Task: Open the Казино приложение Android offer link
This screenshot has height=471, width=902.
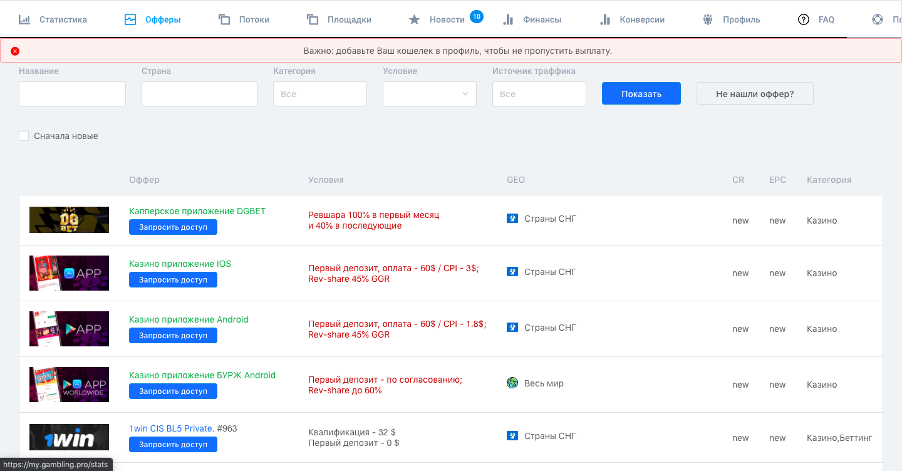Action: (189, 319)
